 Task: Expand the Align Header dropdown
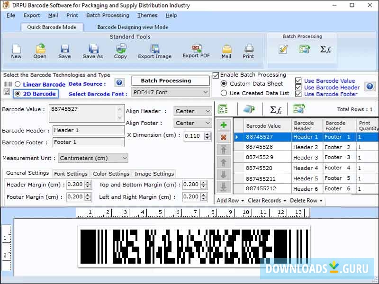192,111
